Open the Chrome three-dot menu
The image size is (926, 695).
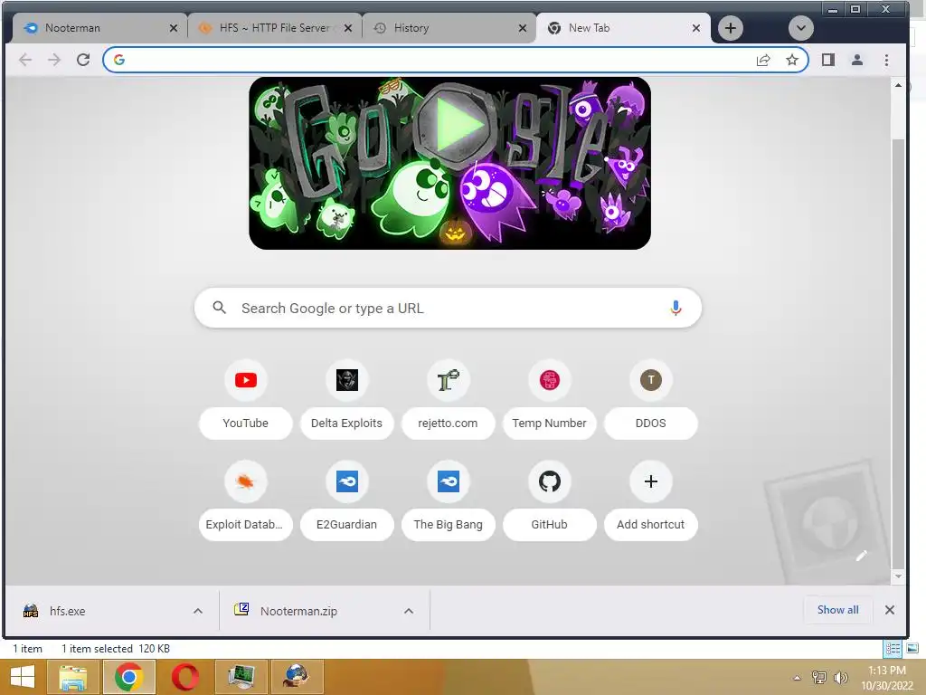tap(886, 60)
